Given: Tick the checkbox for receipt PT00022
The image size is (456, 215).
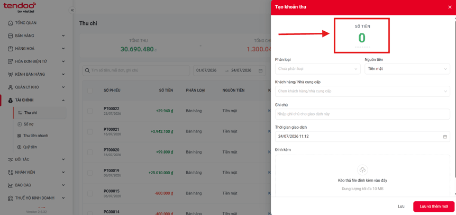Looking at the screenshot, I should point(90,111).
